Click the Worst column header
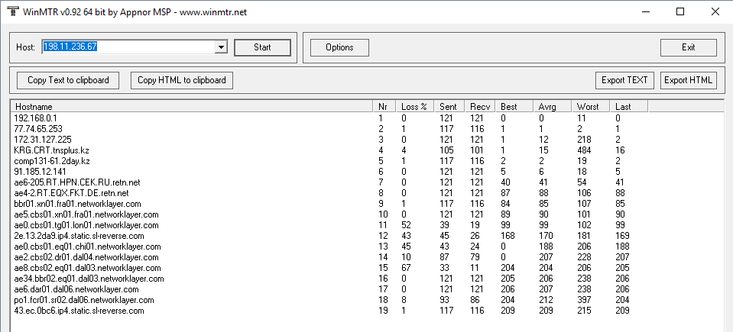Image resolution: width=733 pixels, height=332 pixels. pos(590,106)
